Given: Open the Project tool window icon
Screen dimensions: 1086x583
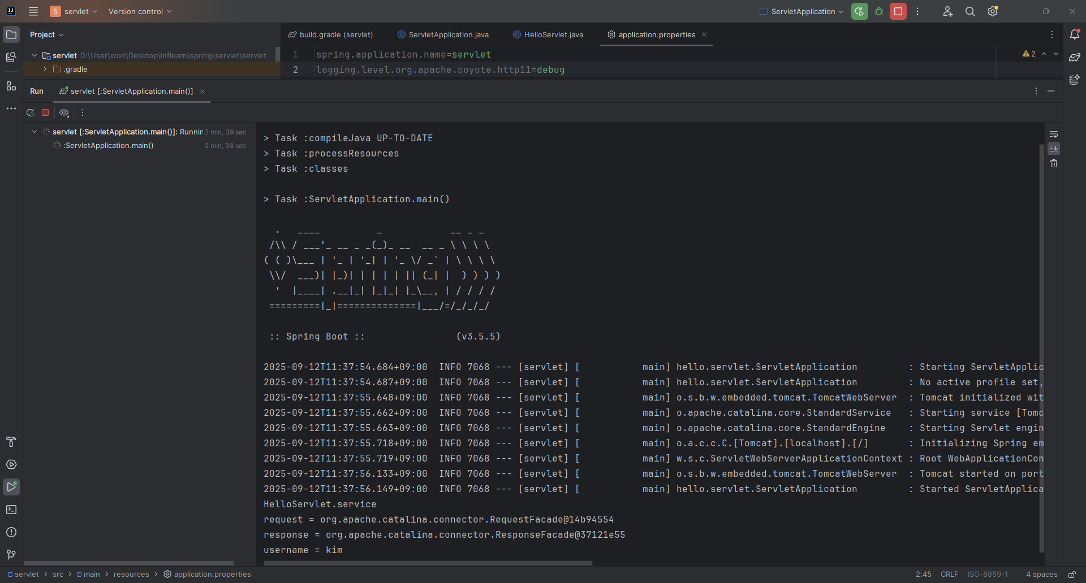Looking at the screenshot, I should click(x=11, y=34).
